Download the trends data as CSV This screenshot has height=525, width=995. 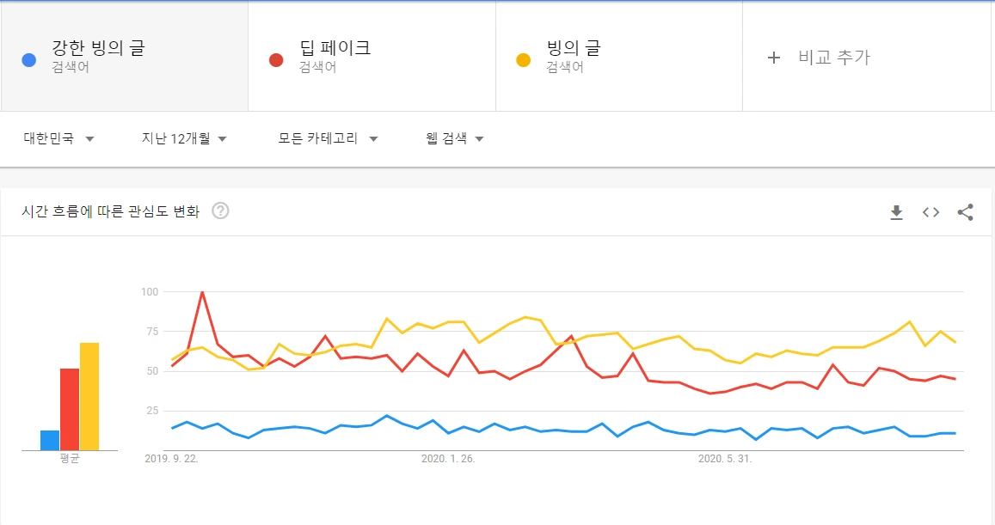click(x=895, y=211)
